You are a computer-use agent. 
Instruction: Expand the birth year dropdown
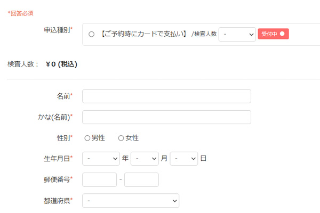101,159
